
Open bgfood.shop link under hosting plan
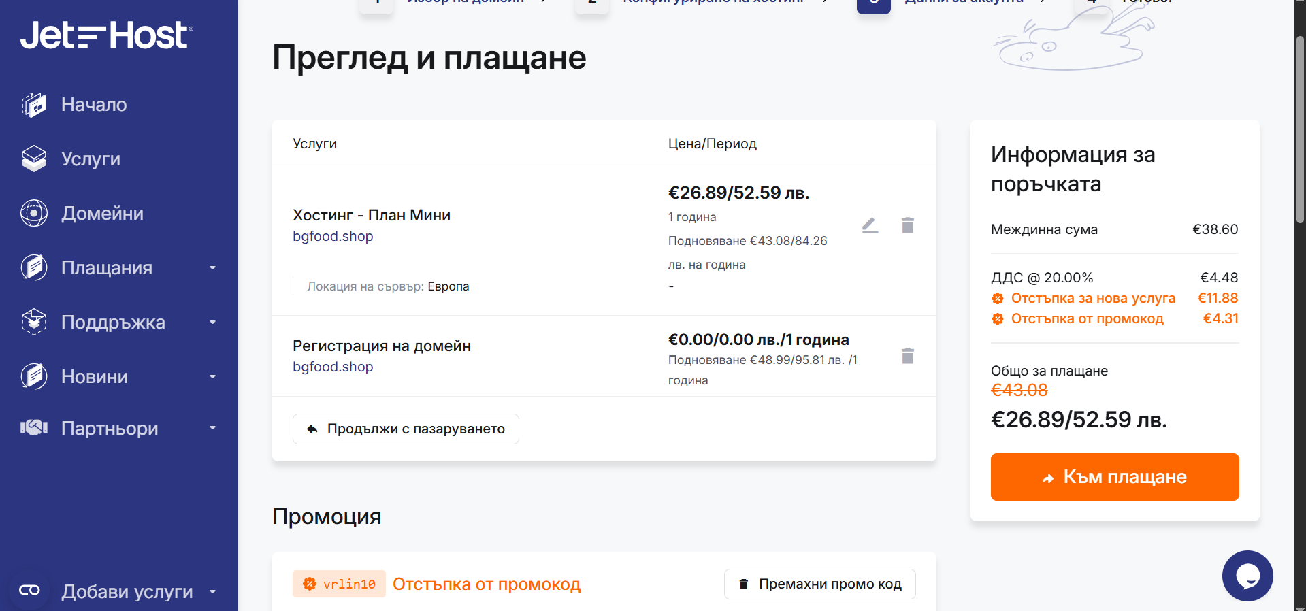[333, 236]
